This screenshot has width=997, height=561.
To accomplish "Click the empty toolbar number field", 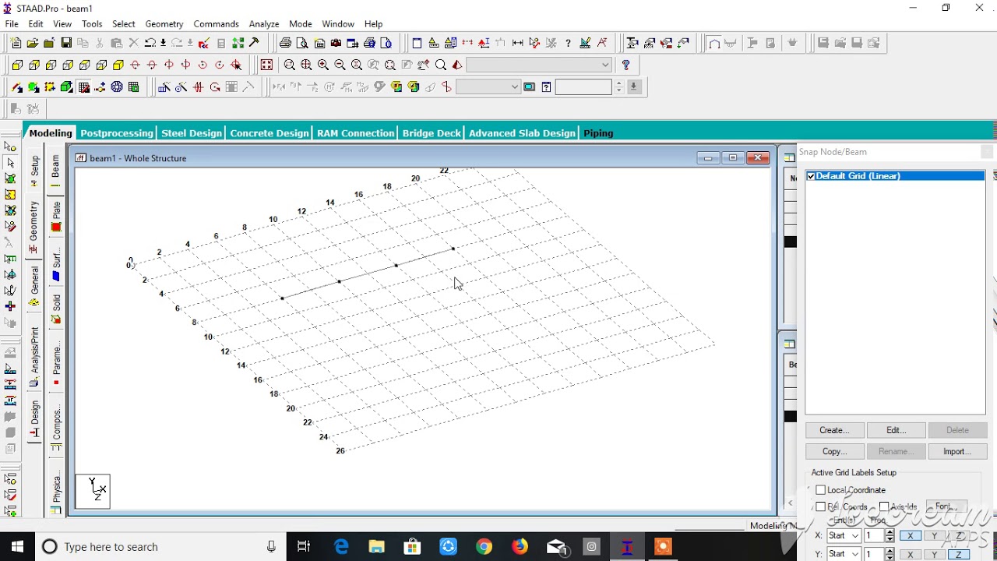I will [x=584, y=87].
